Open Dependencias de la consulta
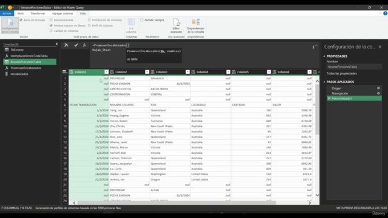The height and width of the screenshot is (218, 388). [195, 25]
